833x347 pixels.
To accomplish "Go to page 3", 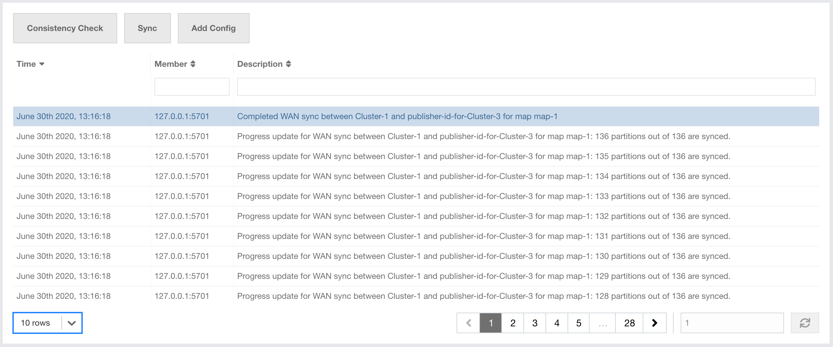I will tap(535, 323).
